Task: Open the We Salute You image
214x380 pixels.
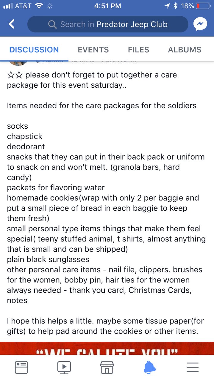Action: (107, 348)
